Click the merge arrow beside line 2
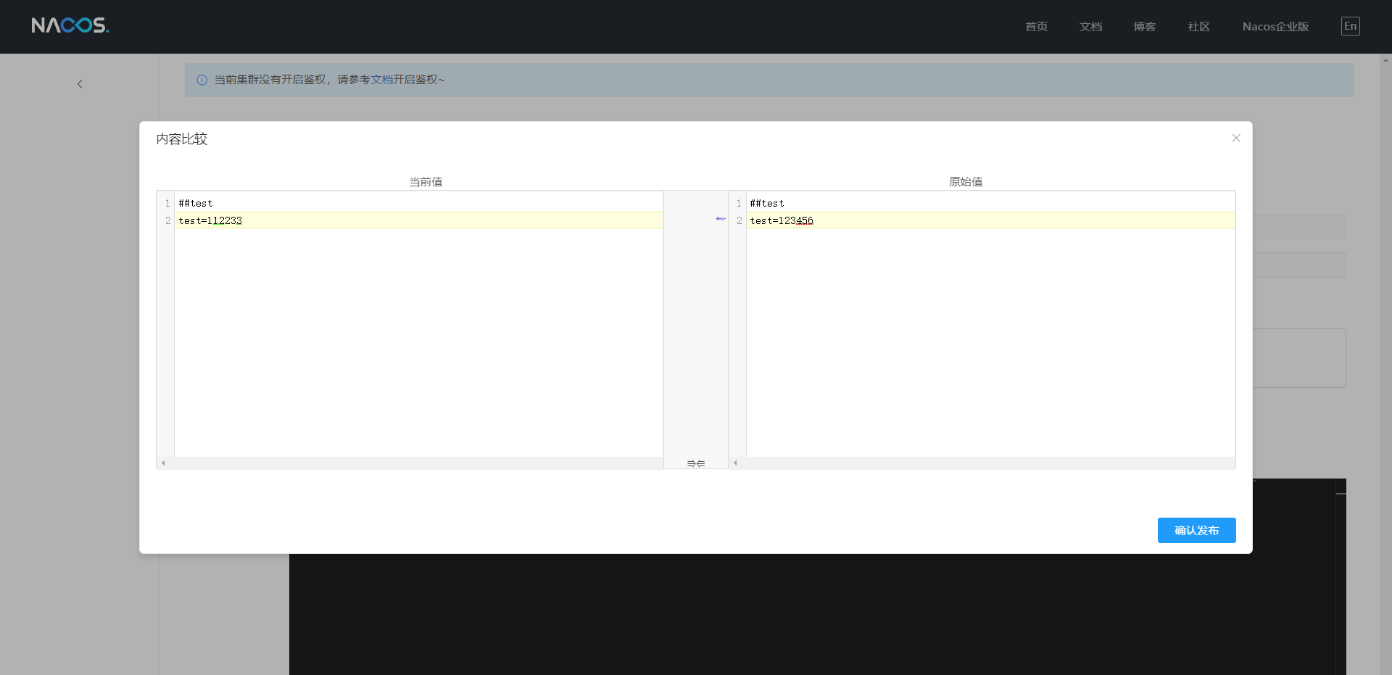Viewport: 1392px width, 675px height. pos(721,219)
